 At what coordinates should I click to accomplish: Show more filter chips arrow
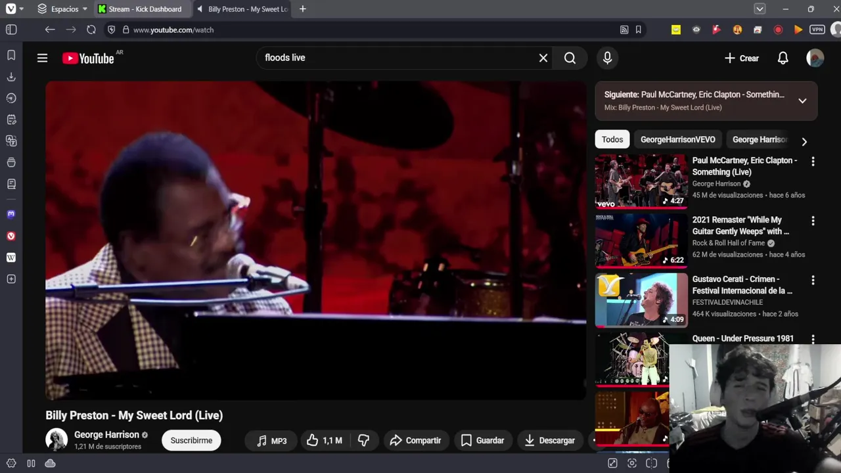click(804, 141)
